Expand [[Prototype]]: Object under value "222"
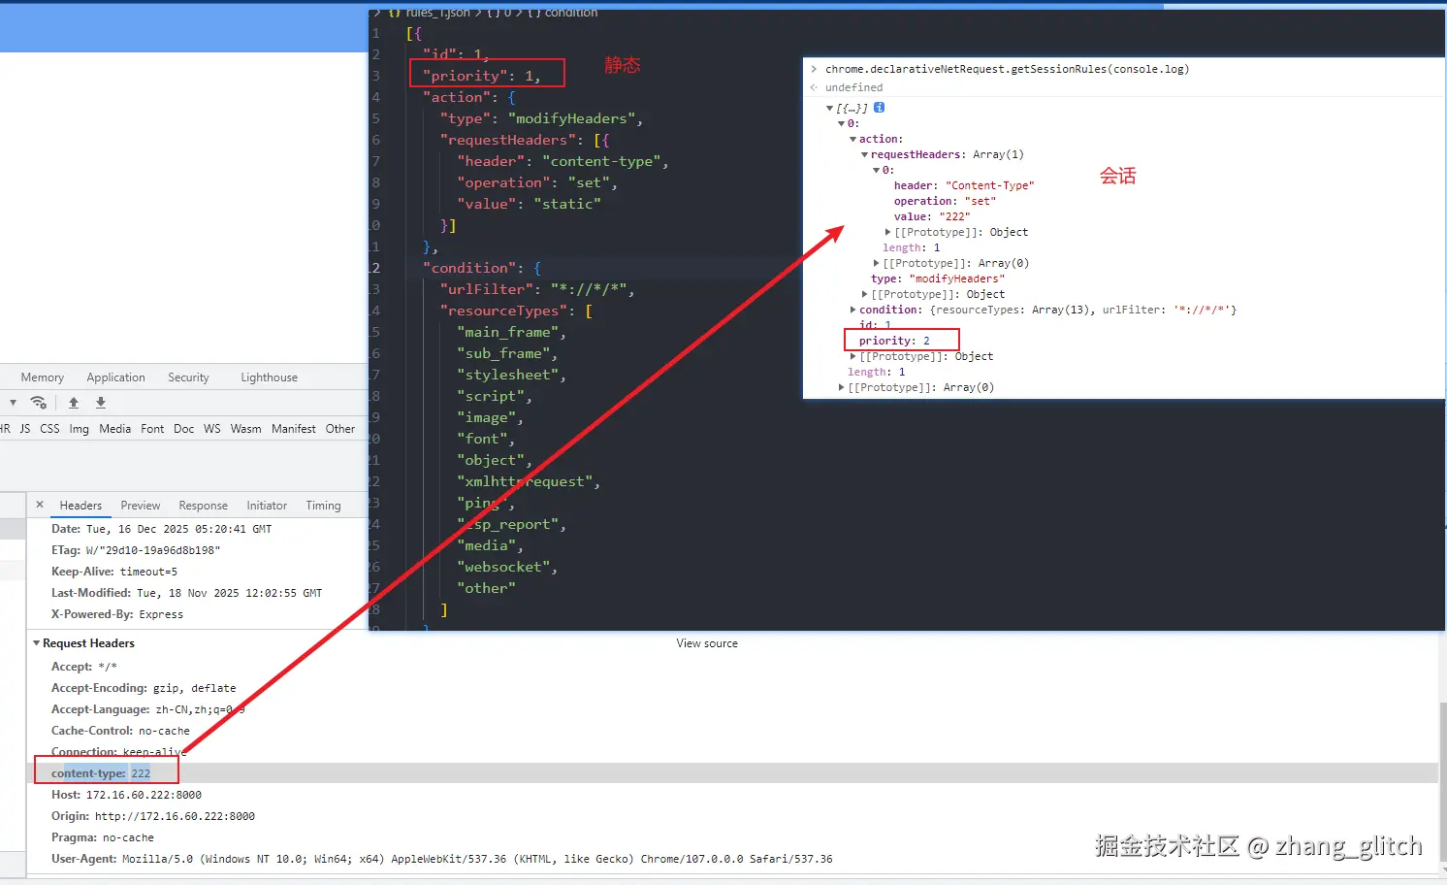 point(888,232)
